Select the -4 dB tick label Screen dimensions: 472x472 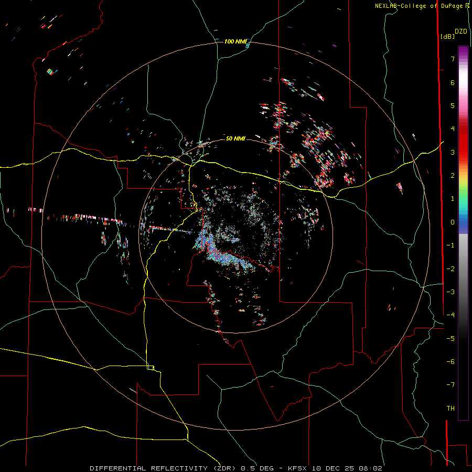[450, 315]
